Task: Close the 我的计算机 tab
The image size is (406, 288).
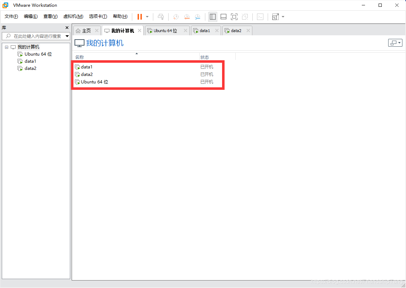Action: pyautogui.click(x=140, y=31)
